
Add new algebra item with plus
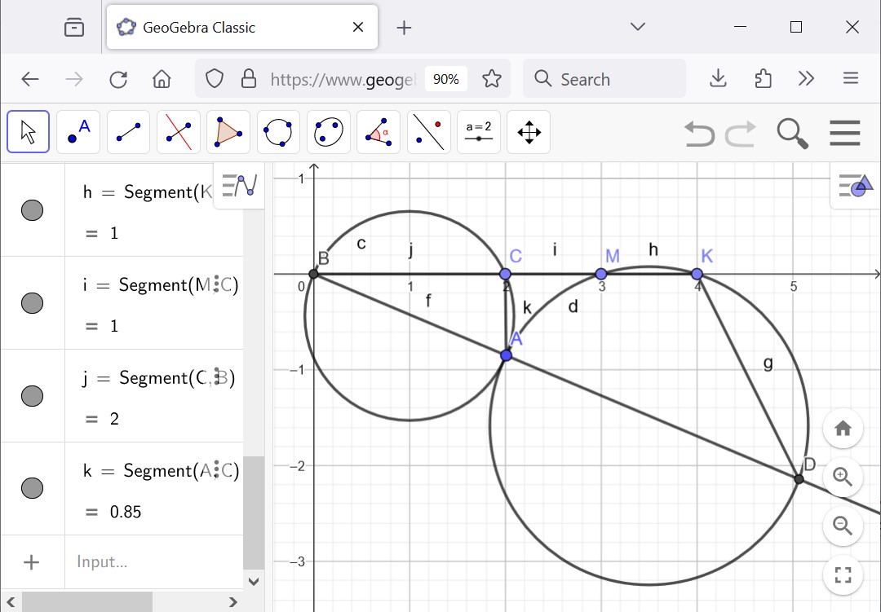click(32, 562)
